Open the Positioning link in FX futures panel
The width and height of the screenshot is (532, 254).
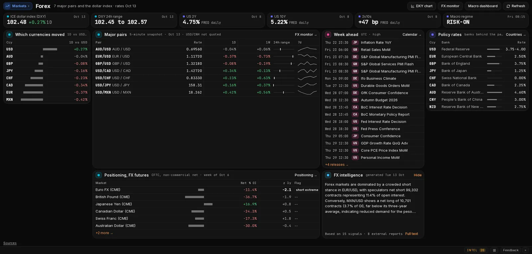(306, 175)
